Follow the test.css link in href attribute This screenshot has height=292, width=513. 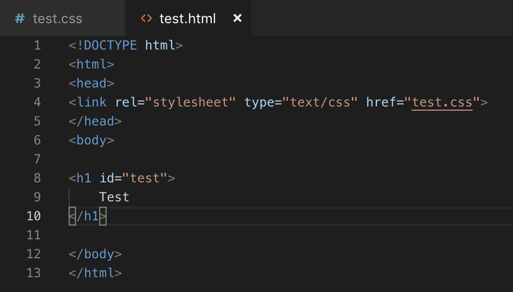tap(442, 102)
